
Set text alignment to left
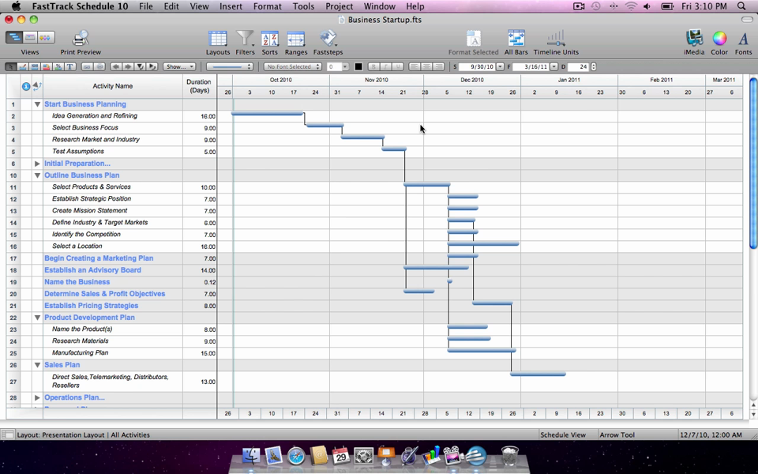[415, 66]
